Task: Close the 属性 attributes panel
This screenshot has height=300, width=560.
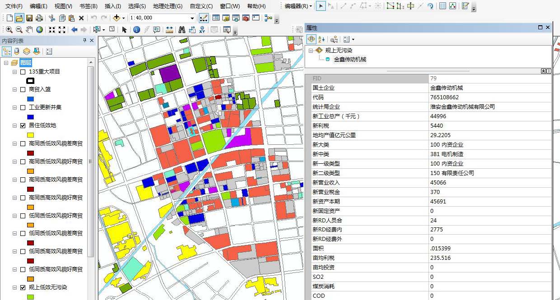Action: click(548, 28)
